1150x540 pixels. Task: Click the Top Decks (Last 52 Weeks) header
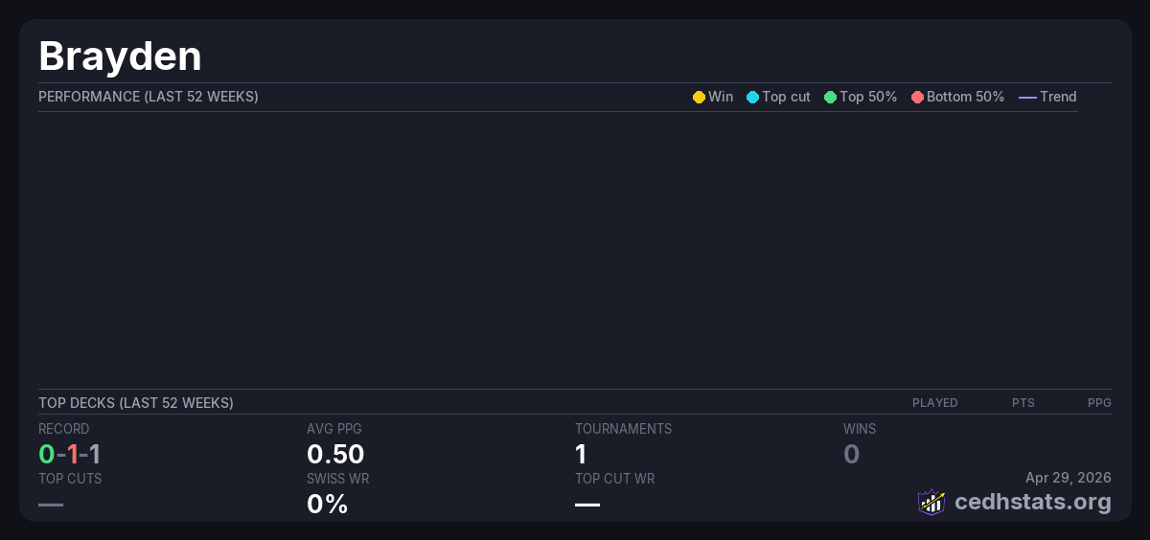click(136, 403)
